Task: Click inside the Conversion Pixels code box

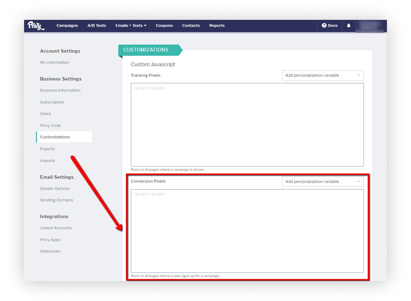Action: 247,231
